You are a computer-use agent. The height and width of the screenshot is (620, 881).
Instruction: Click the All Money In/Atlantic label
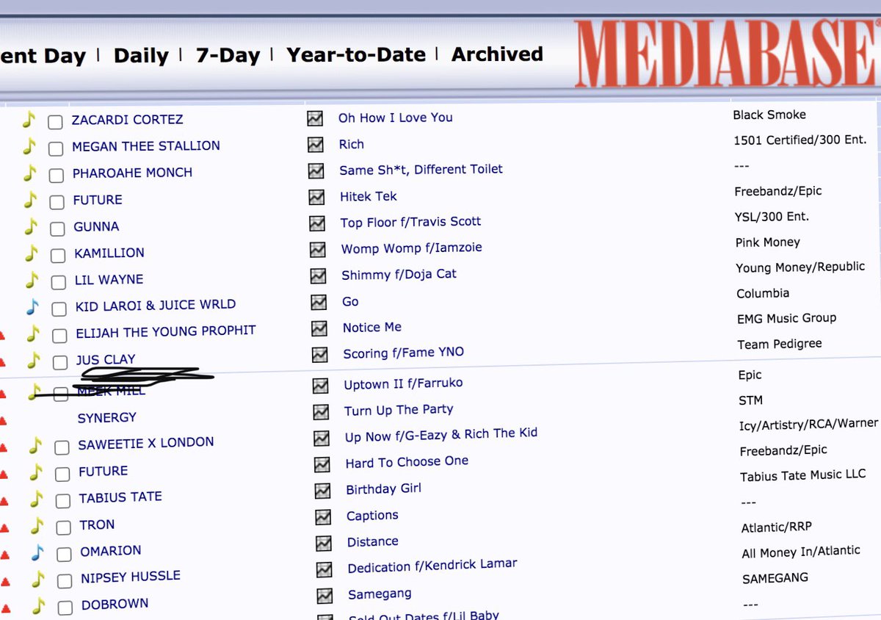(801, 552)
